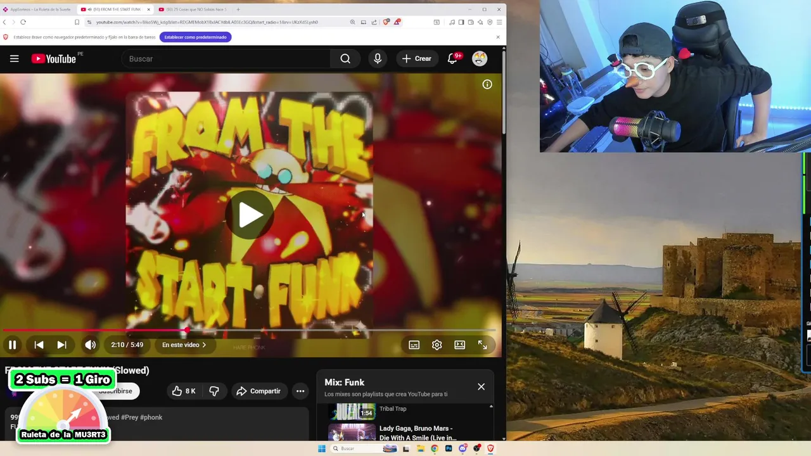Switch the player to theater mode

460,345
